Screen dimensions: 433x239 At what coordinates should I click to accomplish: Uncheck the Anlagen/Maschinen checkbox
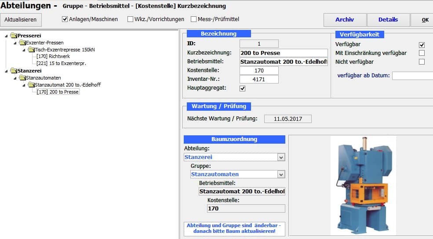[65, 19]
